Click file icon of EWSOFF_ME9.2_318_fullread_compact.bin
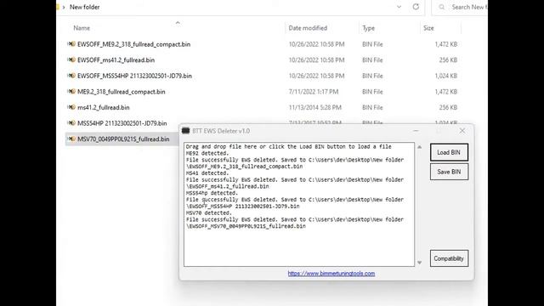Image resolution: width=544 pixels, height=306 pixels. pos(71,44)
